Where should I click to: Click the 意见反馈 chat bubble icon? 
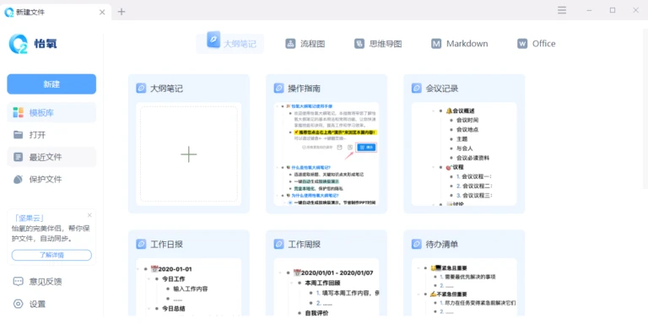pyautogui.click(x=18, y=282)
